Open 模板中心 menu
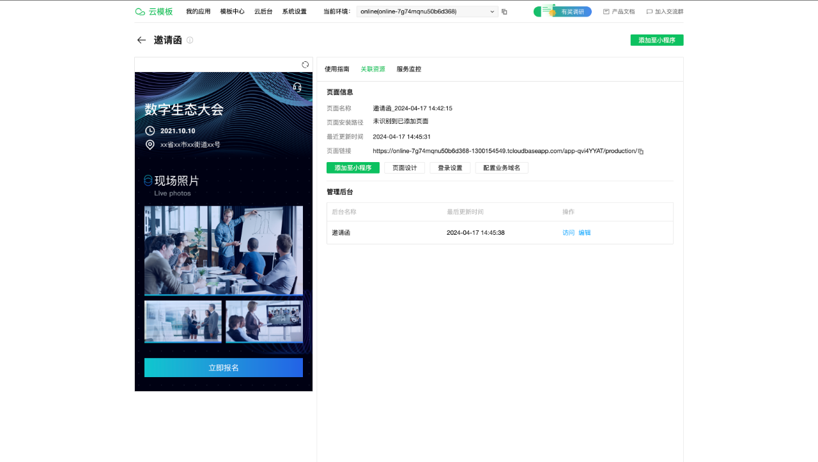The image size is (818, 462). click(x=232, y=11)
